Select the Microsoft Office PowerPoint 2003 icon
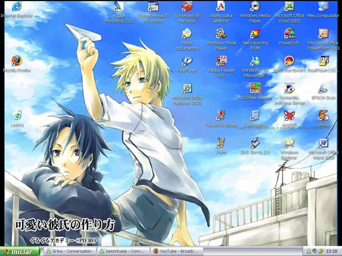Image resolution: width=342 pixels, height=256 pixels. tap(323, 34)
